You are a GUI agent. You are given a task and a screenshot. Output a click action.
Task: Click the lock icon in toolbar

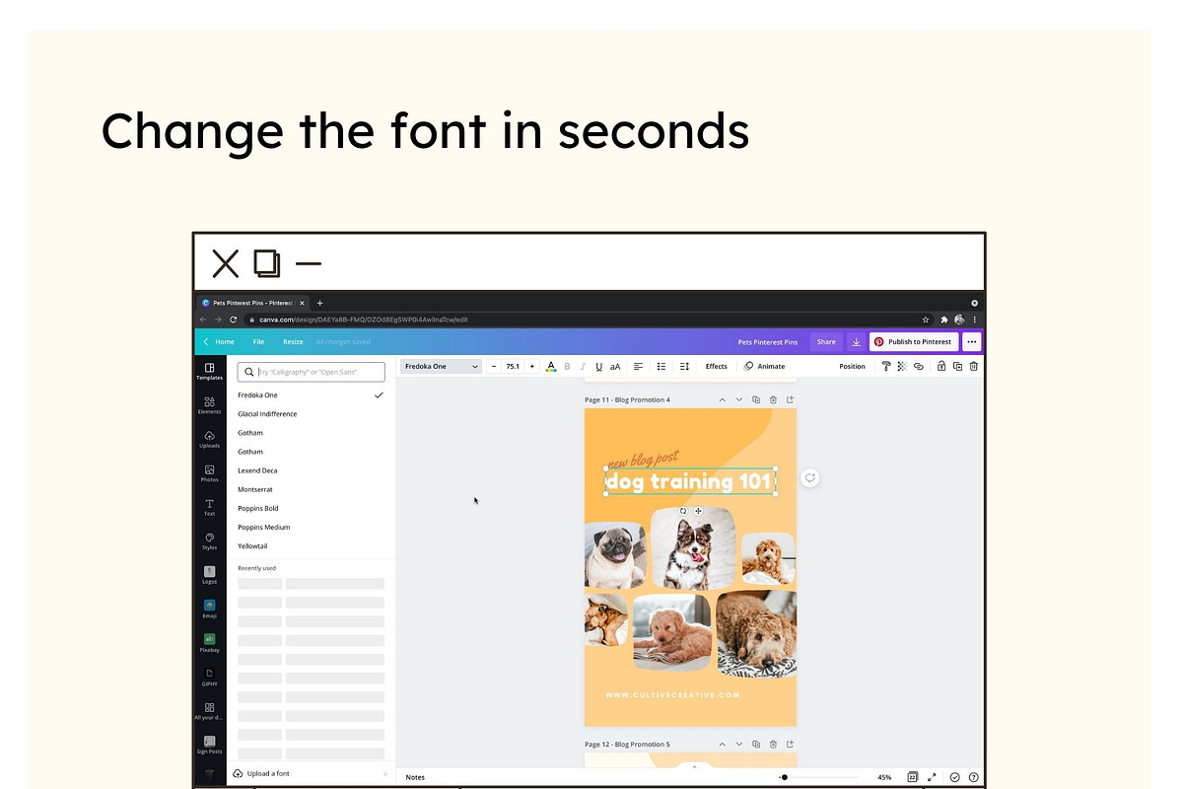(941, 366)
